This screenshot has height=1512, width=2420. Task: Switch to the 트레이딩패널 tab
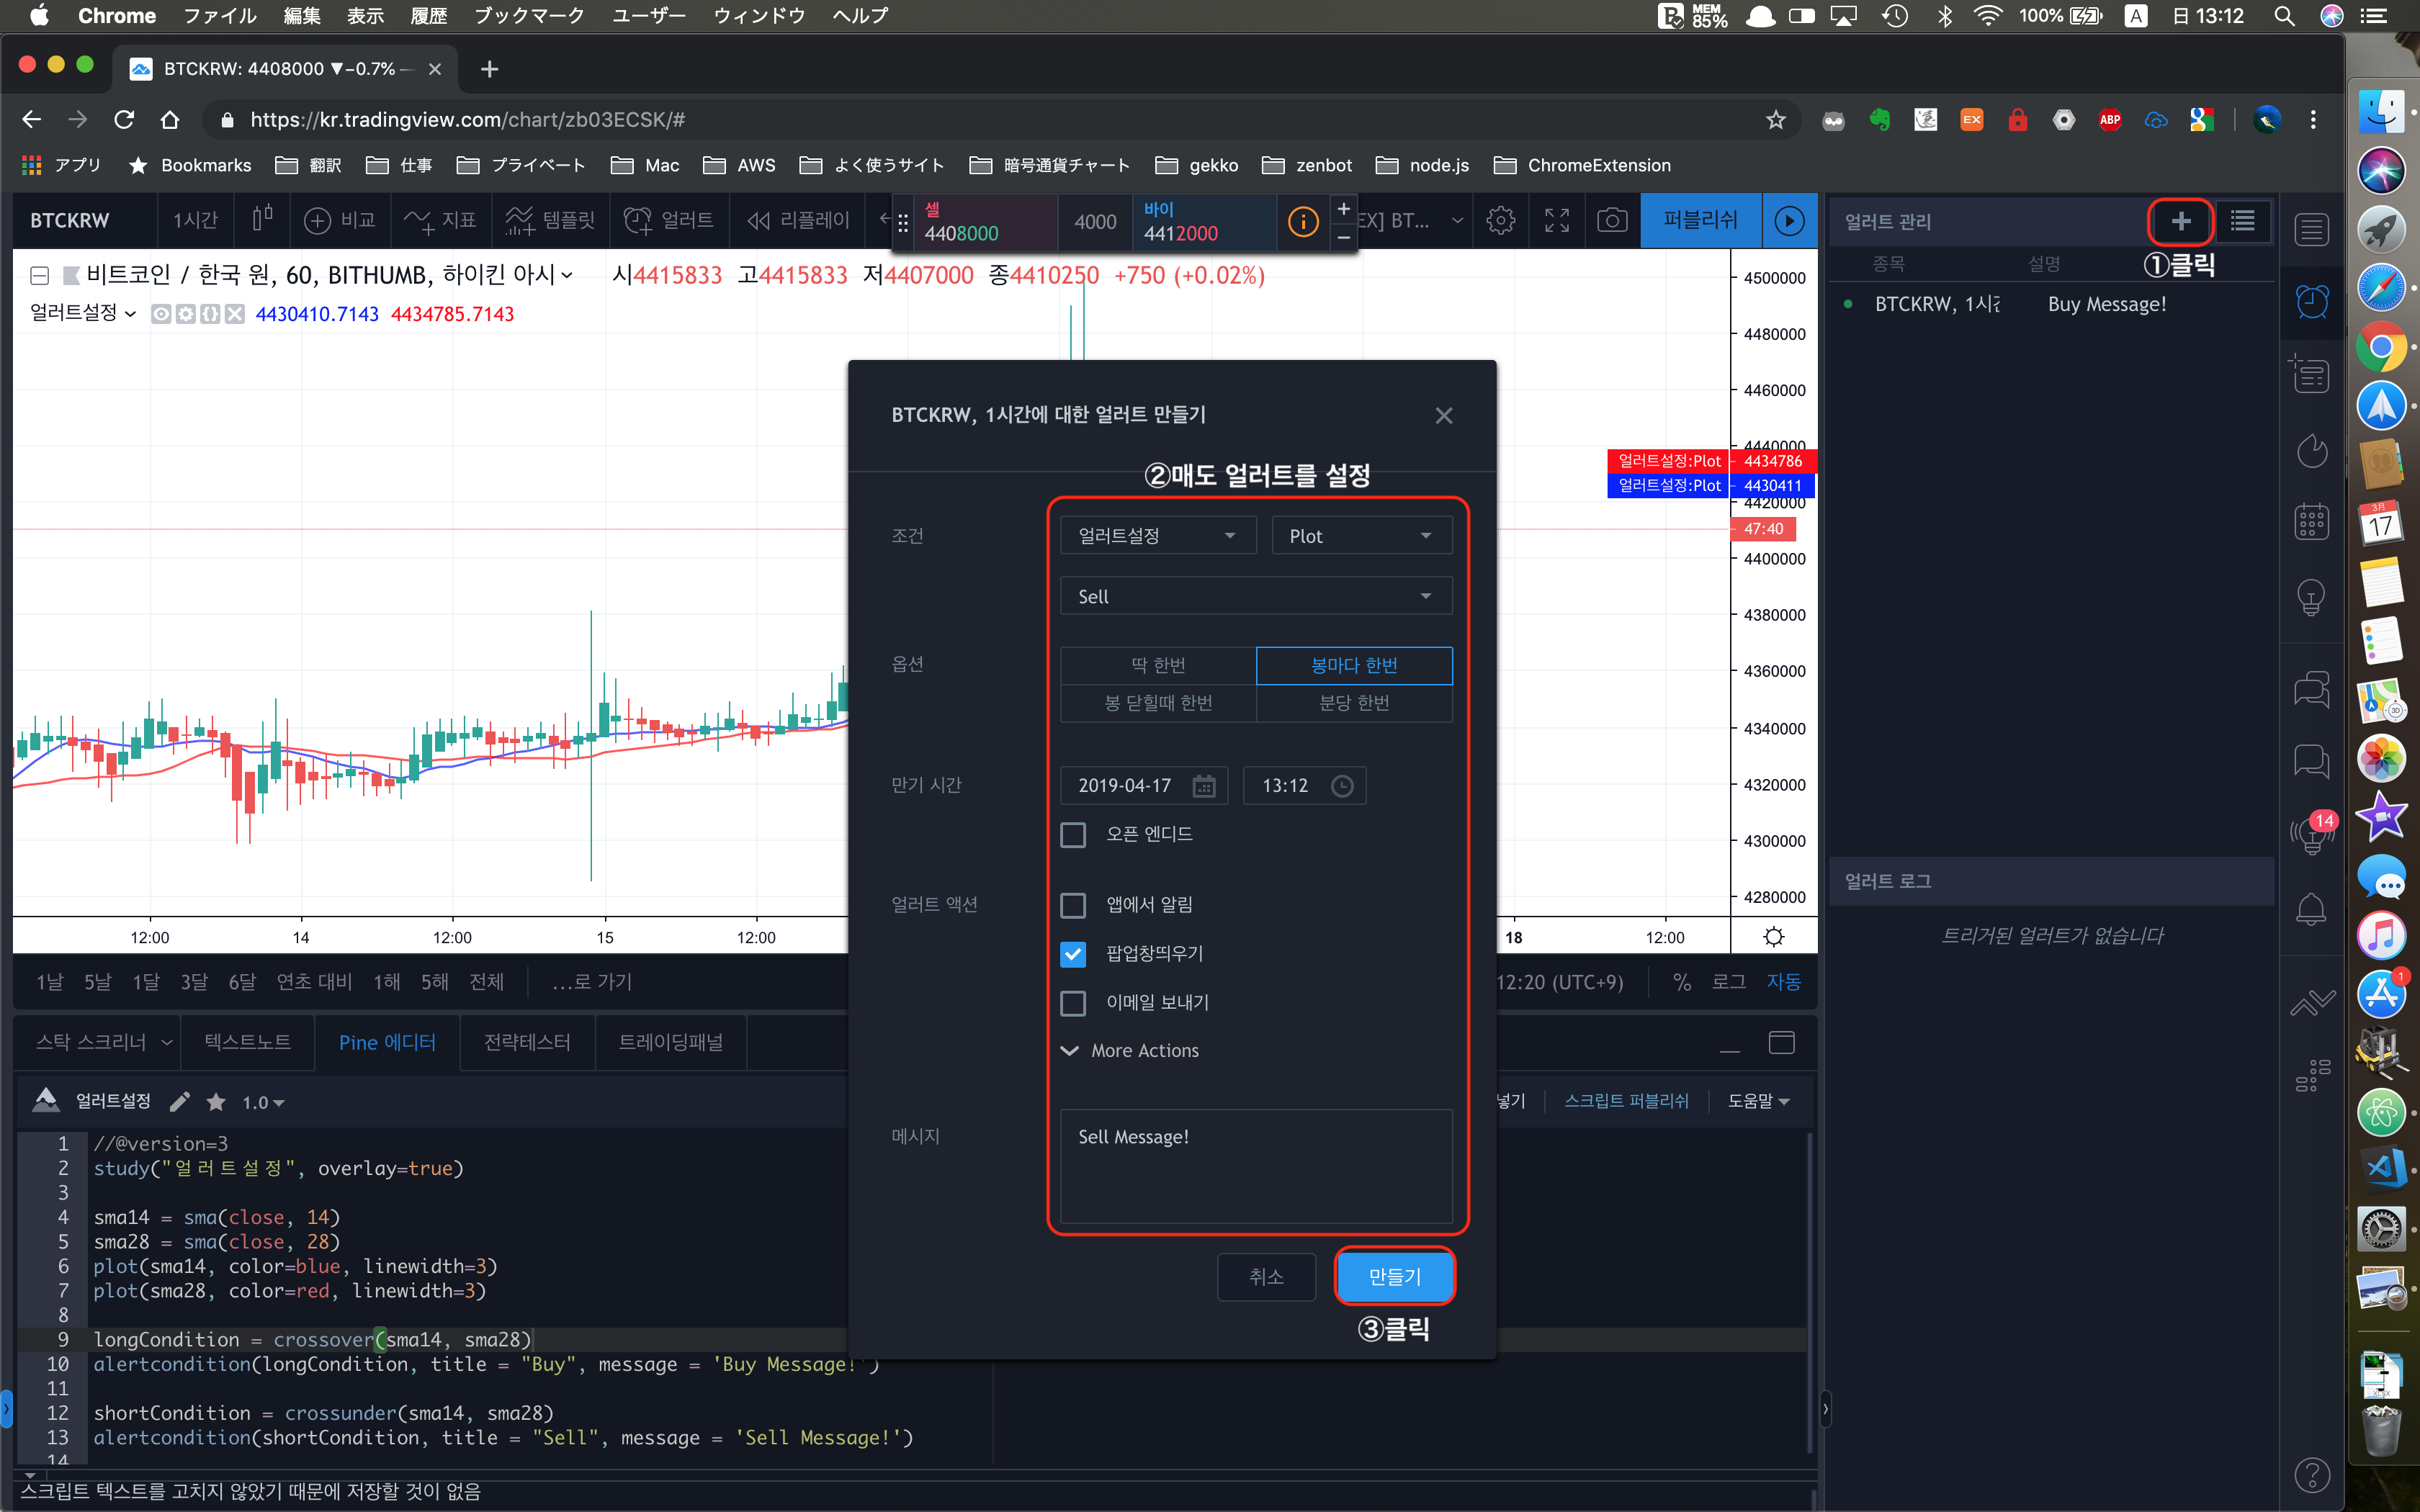pos(670,1042)
